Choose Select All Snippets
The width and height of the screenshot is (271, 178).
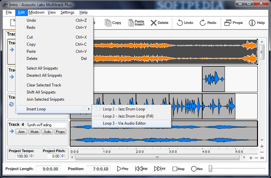coord(55,68)
